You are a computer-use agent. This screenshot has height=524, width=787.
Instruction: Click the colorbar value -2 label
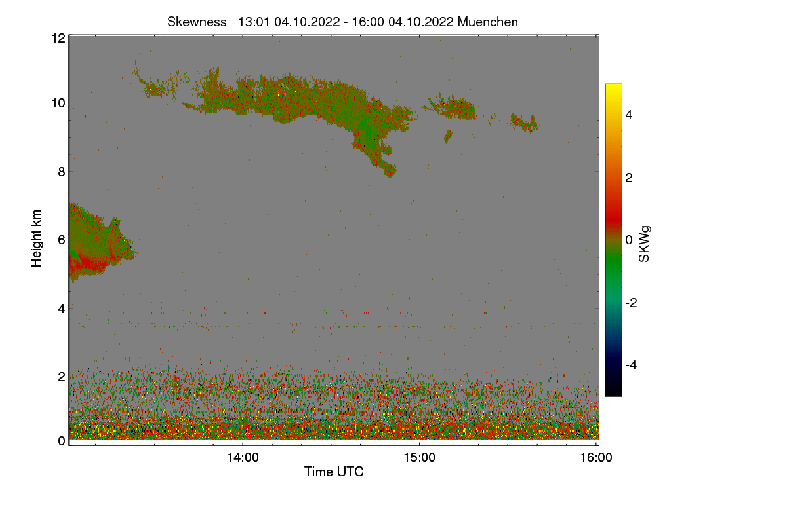[630, 303]
